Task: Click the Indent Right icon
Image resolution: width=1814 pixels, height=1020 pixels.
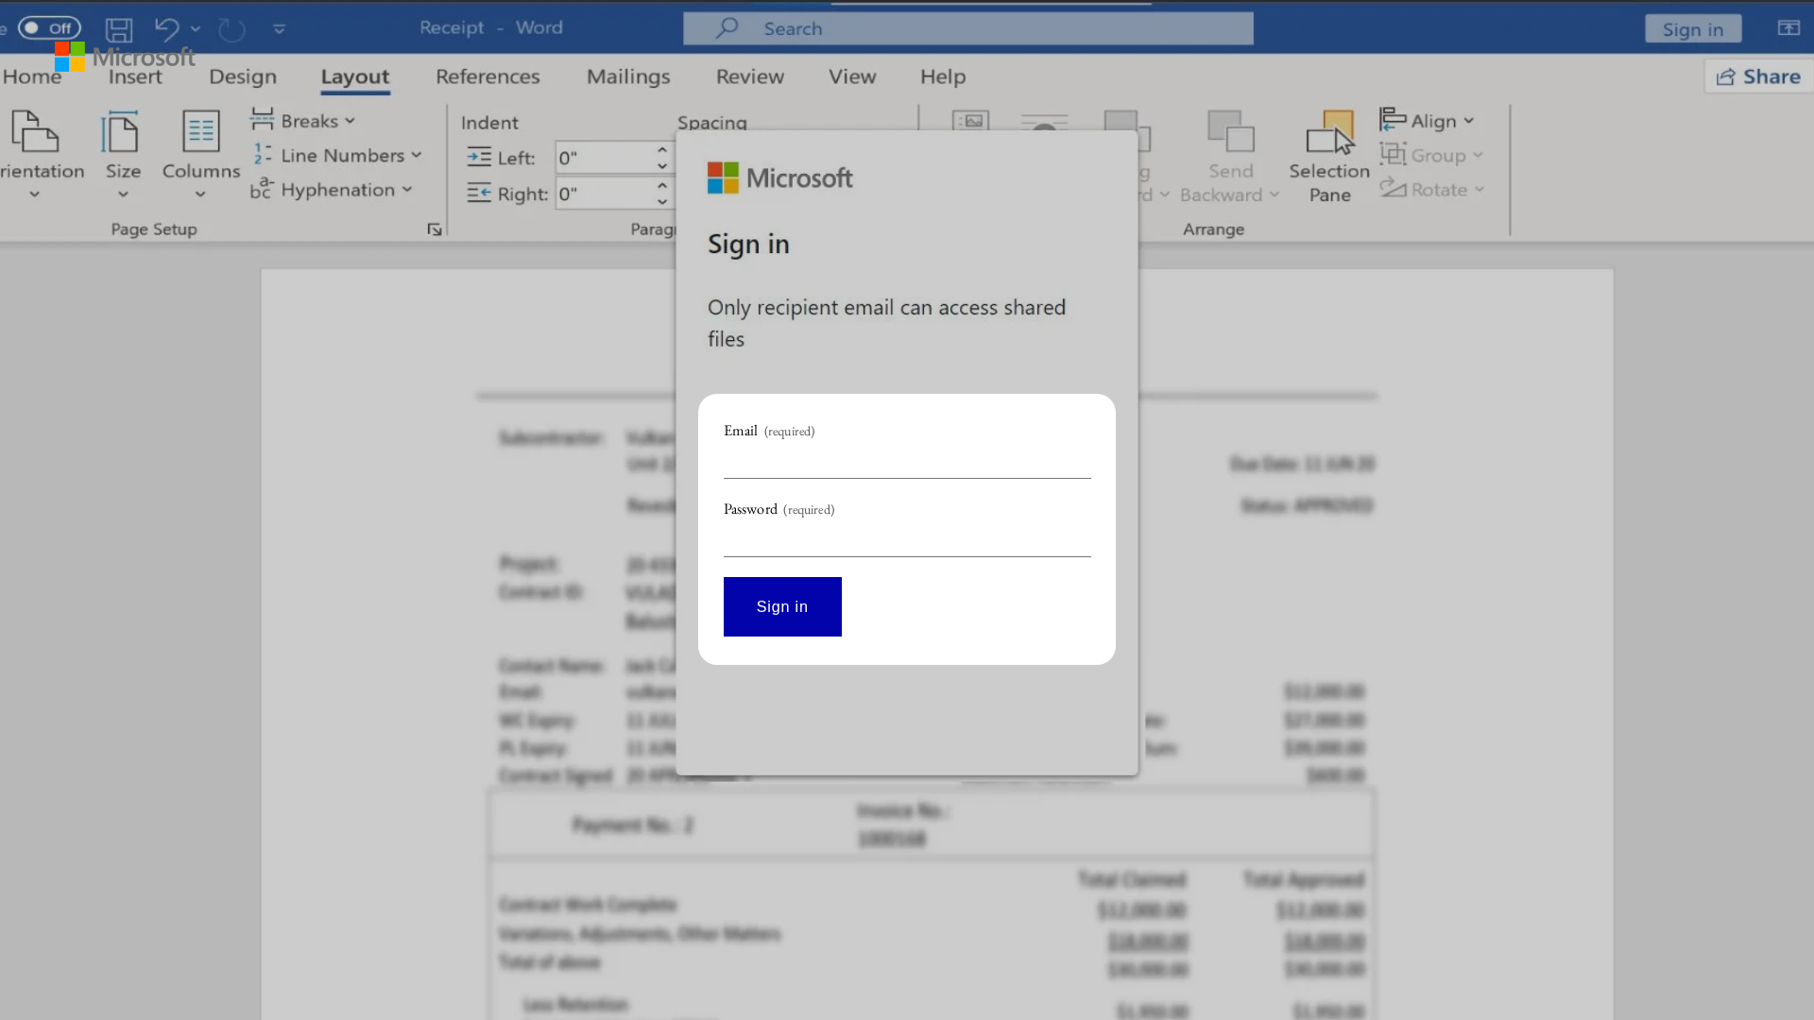Action: pyautogui.click(x=479, y=194)
